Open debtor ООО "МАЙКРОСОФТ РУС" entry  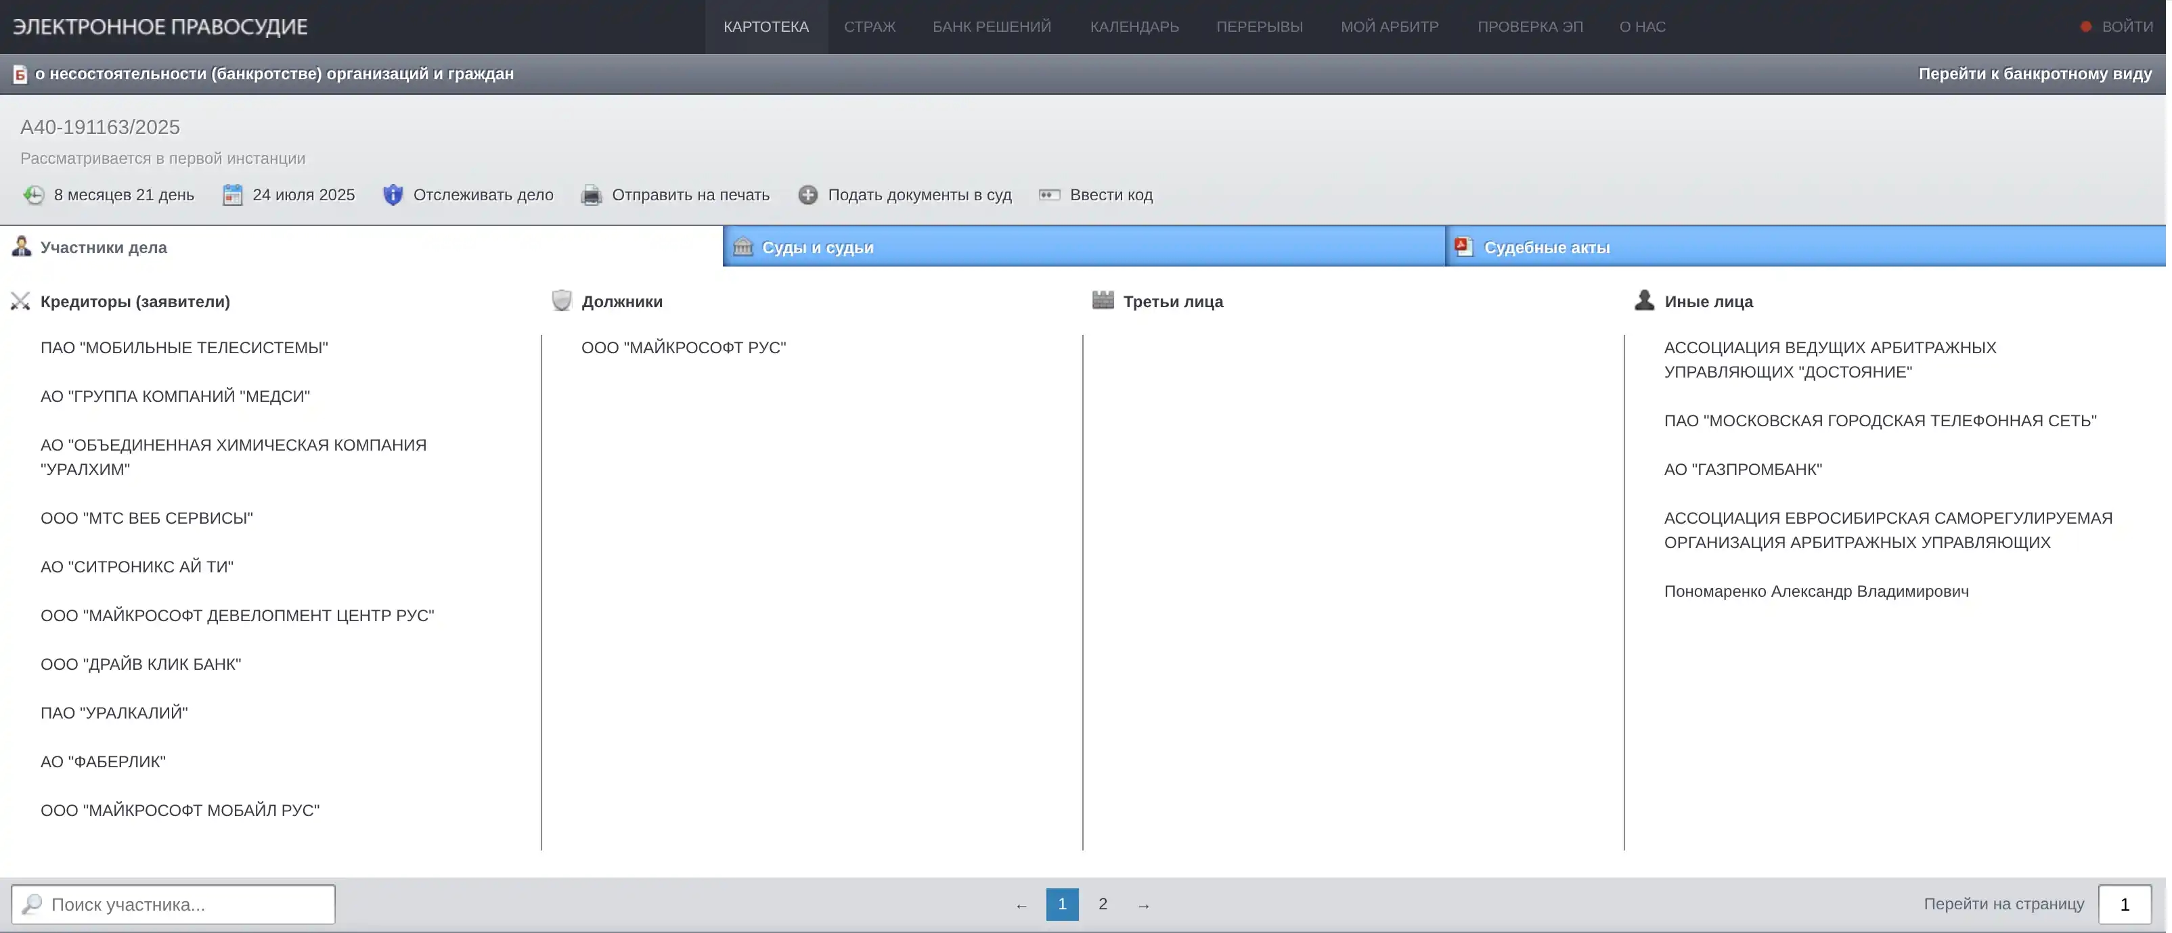click(x=683, y=348)
